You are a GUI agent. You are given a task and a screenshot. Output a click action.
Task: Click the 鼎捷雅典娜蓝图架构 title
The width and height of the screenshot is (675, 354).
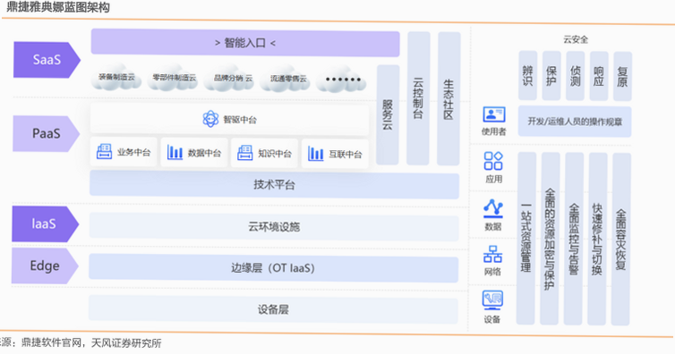pos(58,7)
